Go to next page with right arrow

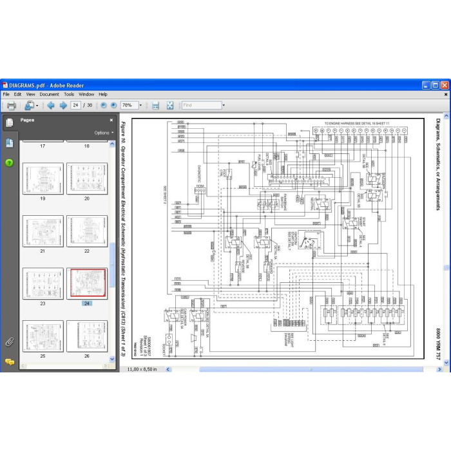[x=63, y=106]
